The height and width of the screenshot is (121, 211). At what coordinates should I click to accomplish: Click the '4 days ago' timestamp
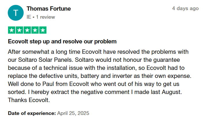[x=185, y=8]
